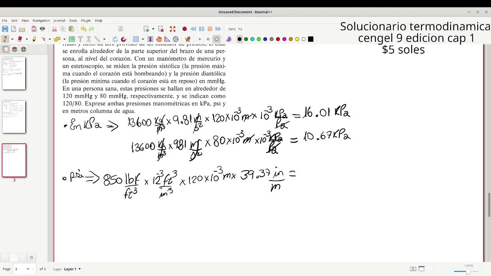Screen dimensions: 491x276
Task: Pick the magenta color
Action: [284, 39]
